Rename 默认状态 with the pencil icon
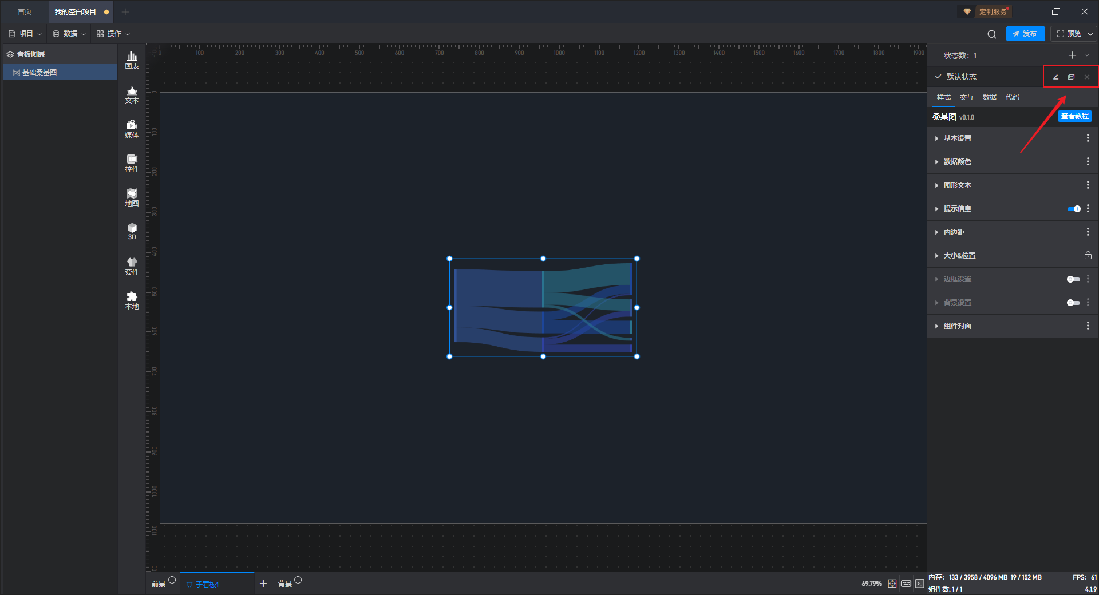Image resolution: width=1099 pixels, height=595 pixels. click(1055, 77)
